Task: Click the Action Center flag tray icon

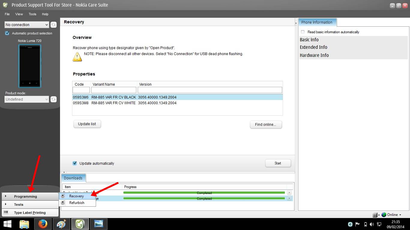Action: pyautogui.click(x=357, y=224)
